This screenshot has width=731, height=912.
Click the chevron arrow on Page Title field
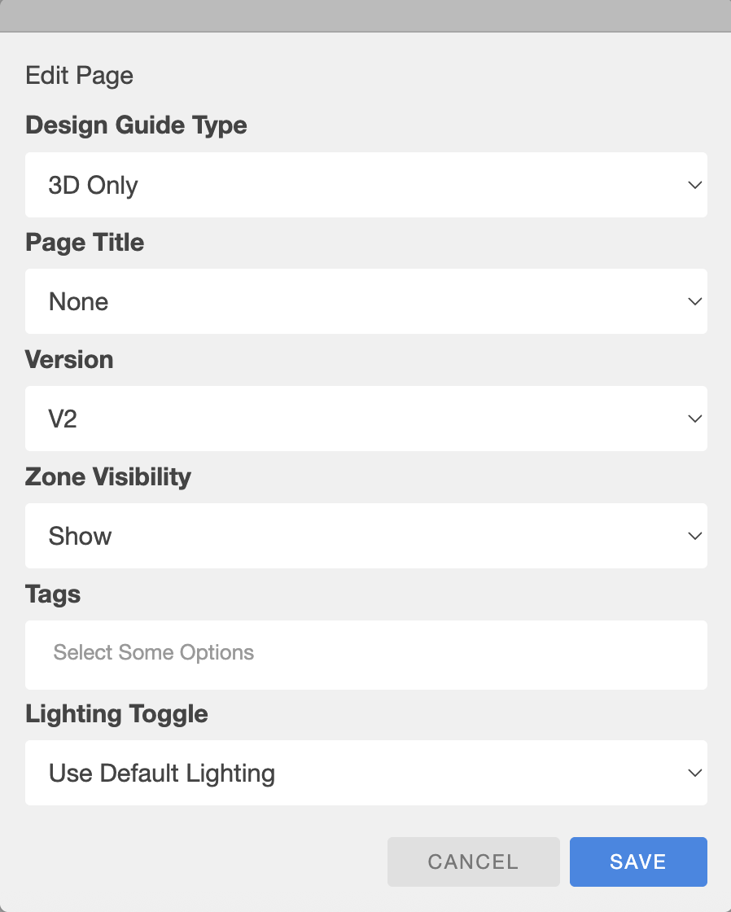694,301
